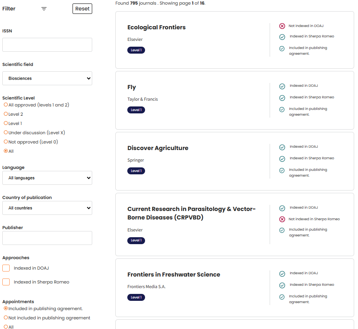The image size is (358, 329).
Task: Enable the 'Indexed in Sherpa Romeo' checkbox
Action: [x=6, y=282]
